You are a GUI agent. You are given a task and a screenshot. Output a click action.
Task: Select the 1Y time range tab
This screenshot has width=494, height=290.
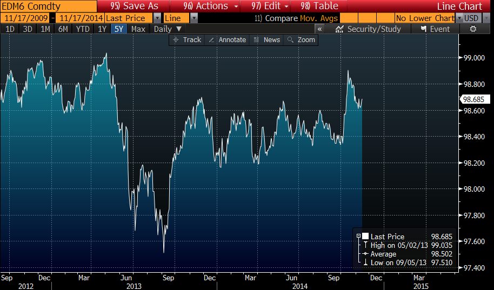102,29
